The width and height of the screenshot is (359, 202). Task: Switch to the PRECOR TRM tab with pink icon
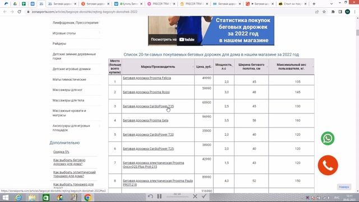coord(161,4)
